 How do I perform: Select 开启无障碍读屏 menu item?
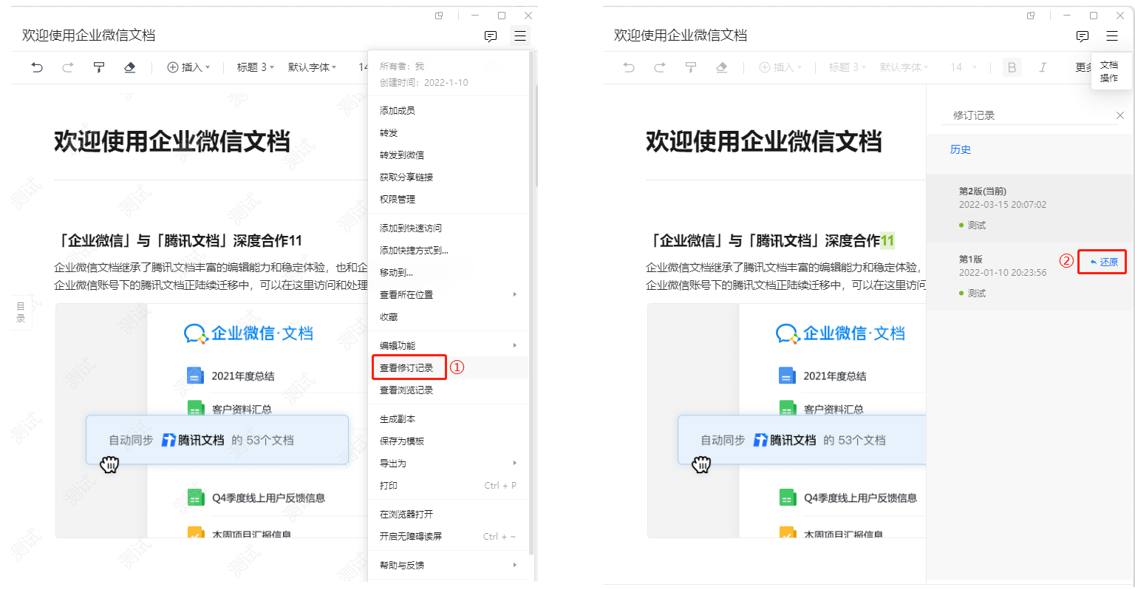click(x=448, y=536)
